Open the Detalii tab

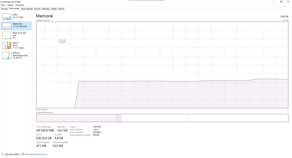54,9
